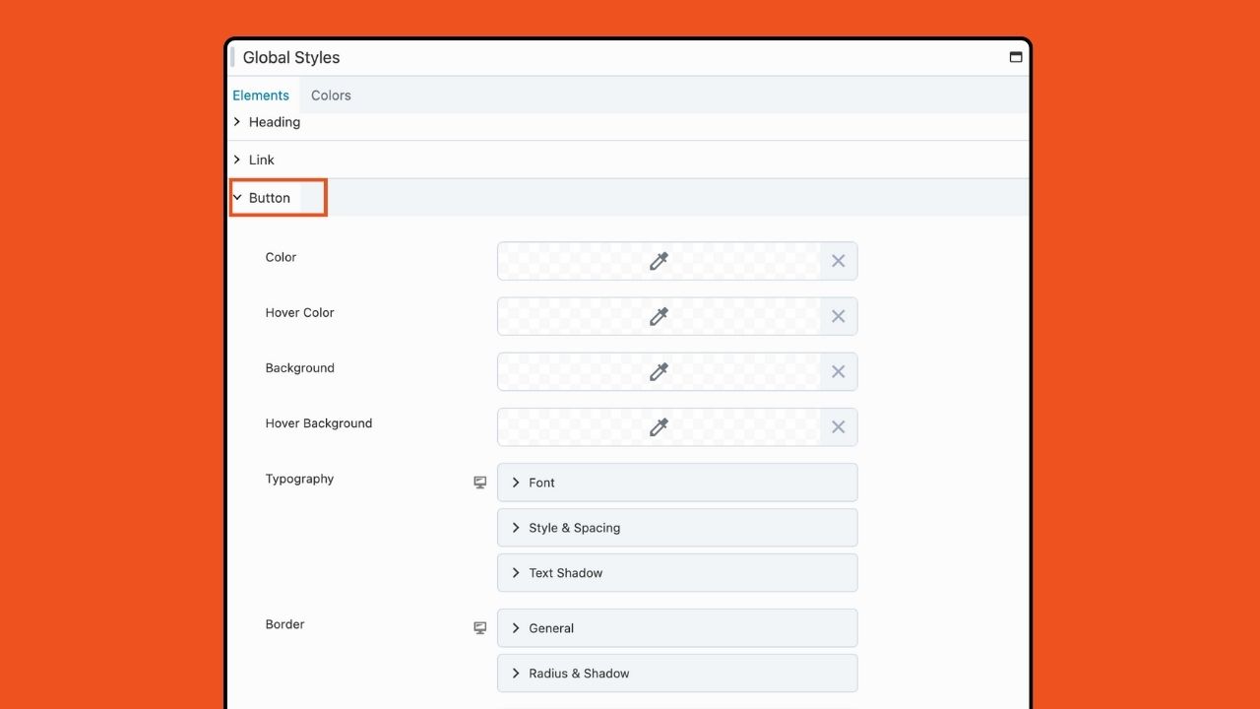Toggle responsive device icon next to Typography
Image resolution: width=1260 pixels, height=709 pixels.
480,483
